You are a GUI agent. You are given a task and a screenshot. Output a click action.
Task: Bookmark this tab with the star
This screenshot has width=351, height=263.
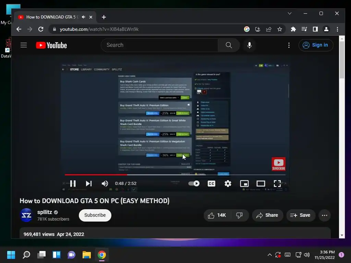[280, 29]
